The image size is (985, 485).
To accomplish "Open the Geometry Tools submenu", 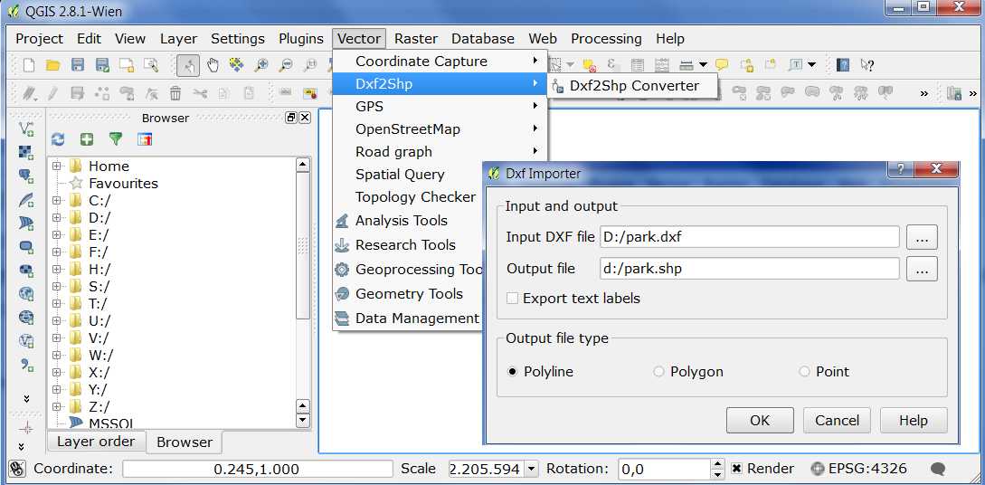I will [409, 293].
